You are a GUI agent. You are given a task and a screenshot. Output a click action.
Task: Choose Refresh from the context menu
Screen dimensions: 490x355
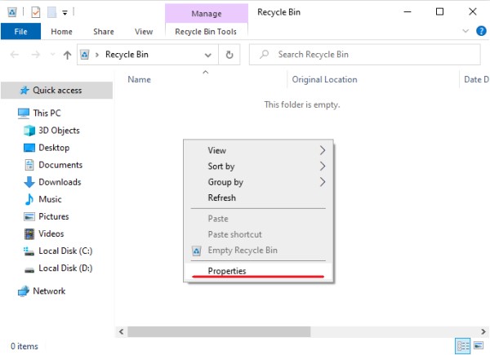[259, 197]
